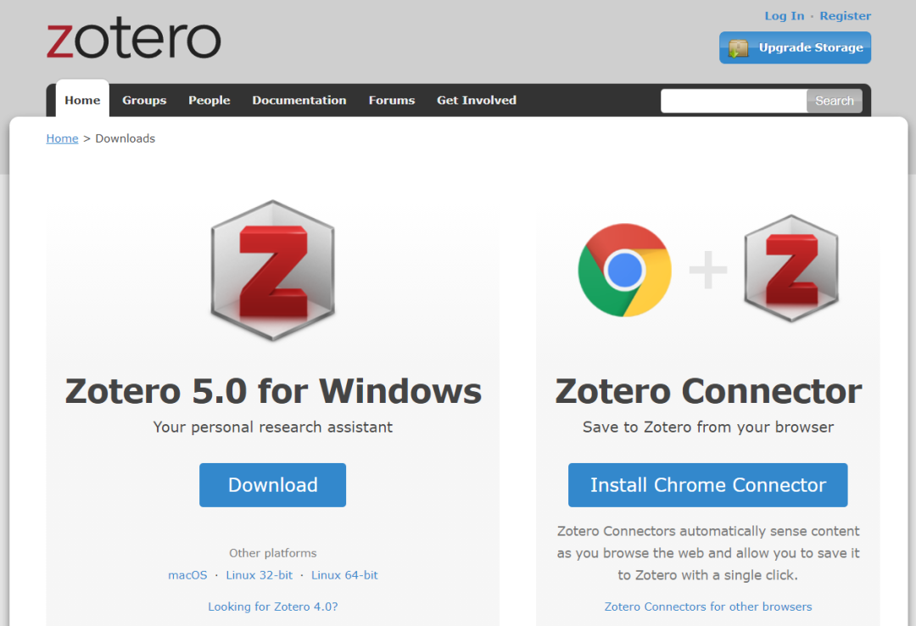
Task: Follow the Home breadcrumb link
Action: click(62, 138)
